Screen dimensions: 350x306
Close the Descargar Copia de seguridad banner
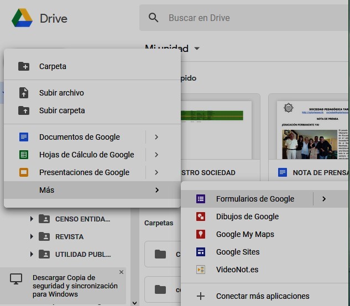coord(121,272)
